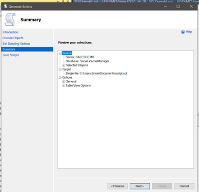Click the blue Help question mark icon

[x=183, y=32]
